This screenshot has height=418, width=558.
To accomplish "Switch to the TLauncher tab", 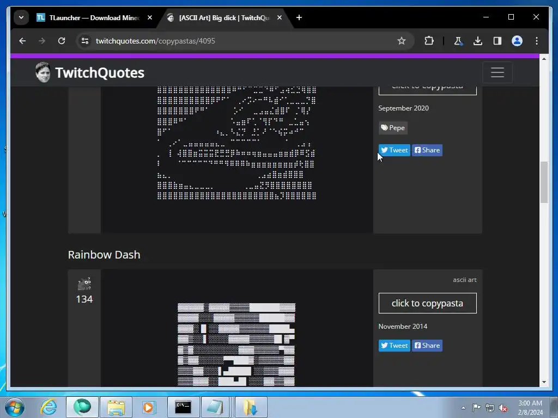I will pyautogui.click(x=88, y=18).
